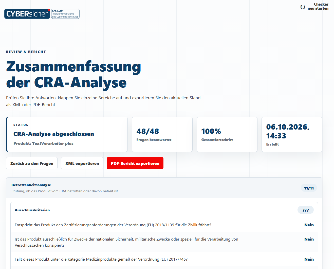Click the question about Medizinprodukte 2017/745
334x269 pixels.
[x=101, y=259]
